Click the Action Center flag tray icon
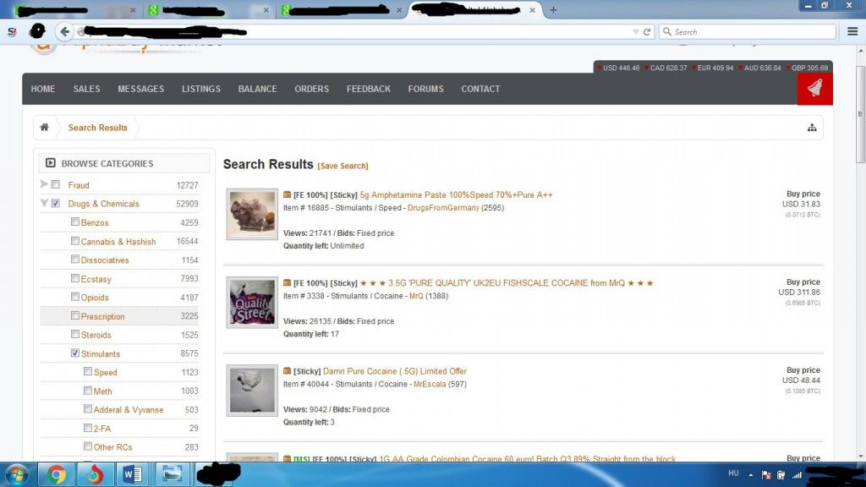866x487 pixels. [x=766, y=475]
